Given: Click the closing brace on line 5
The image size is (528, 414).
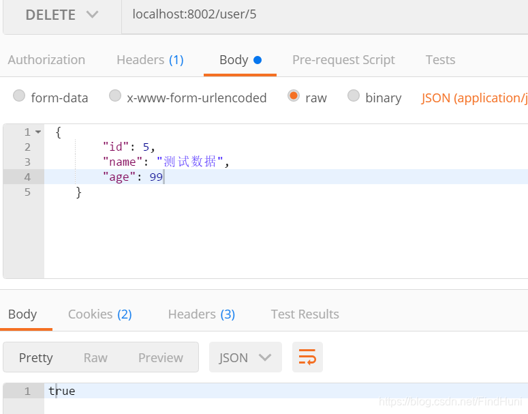Looking at the screenshot, I should (78, 192).
